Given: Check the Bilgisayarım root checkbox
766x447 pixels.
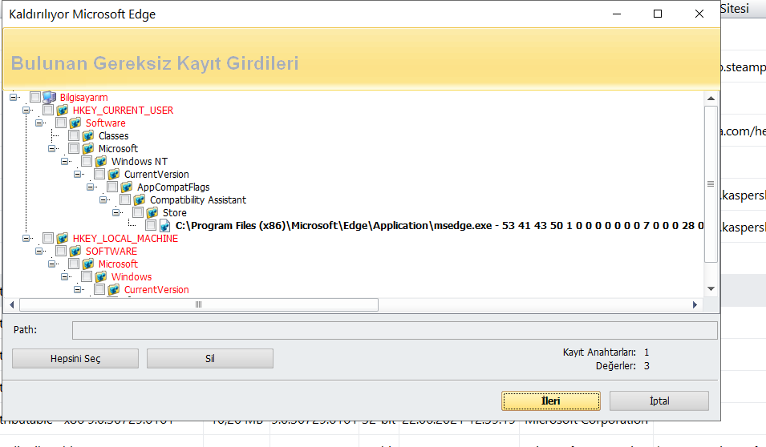Looking at the screenshot, I should (x=35, y=97).
